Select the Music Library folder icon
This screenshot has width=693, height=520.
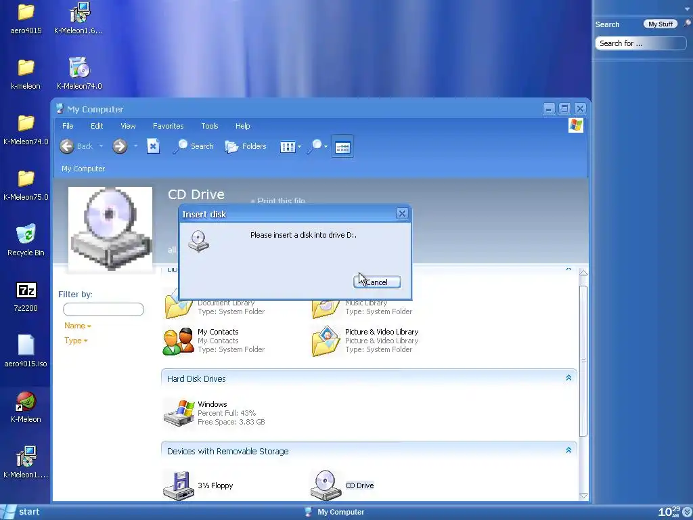point(326,307)
